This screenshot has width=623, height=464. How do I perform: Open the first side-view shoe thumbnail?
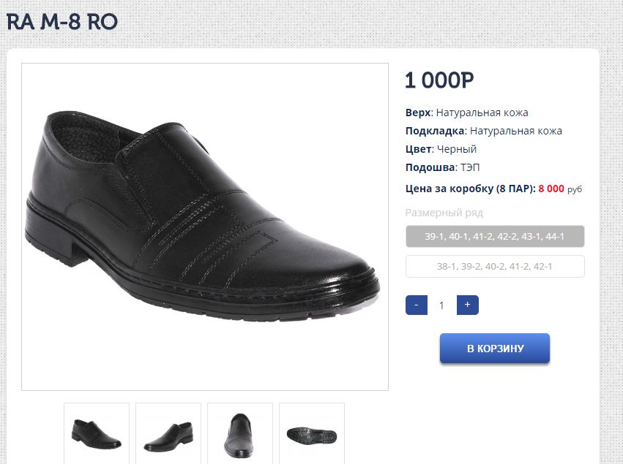tap(97, 433)
